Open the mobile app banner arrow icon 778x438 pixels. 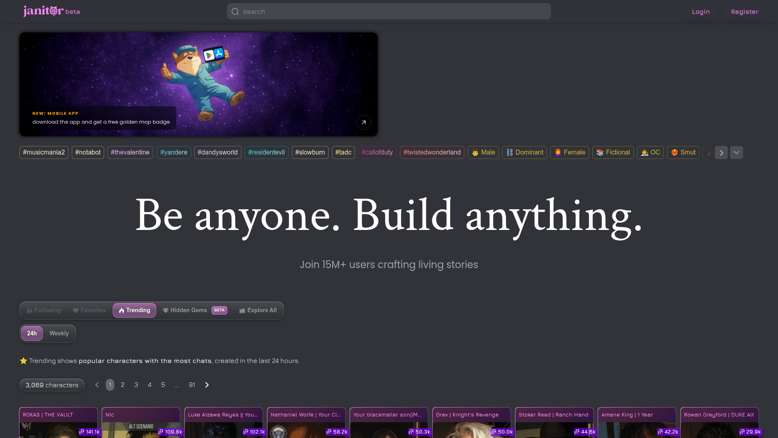(363, 122)
